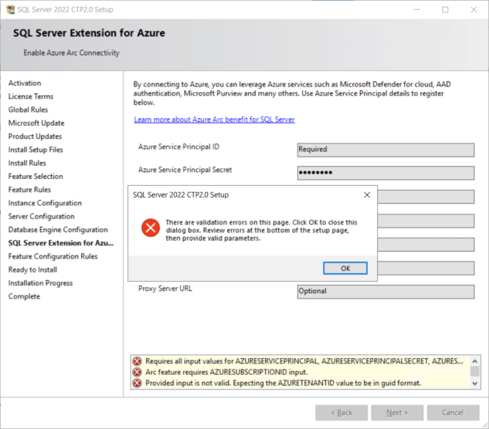This screenshot has width=489, height=429.
Task: Select the Ready to Install step
Action: click(32, 270)
